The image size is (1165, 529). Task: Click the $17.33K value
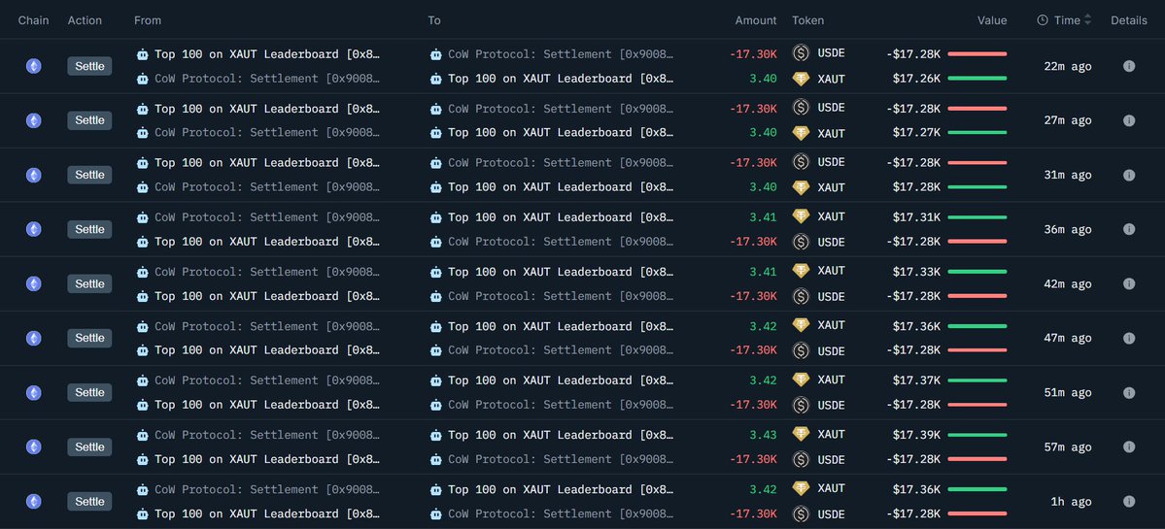916,272
